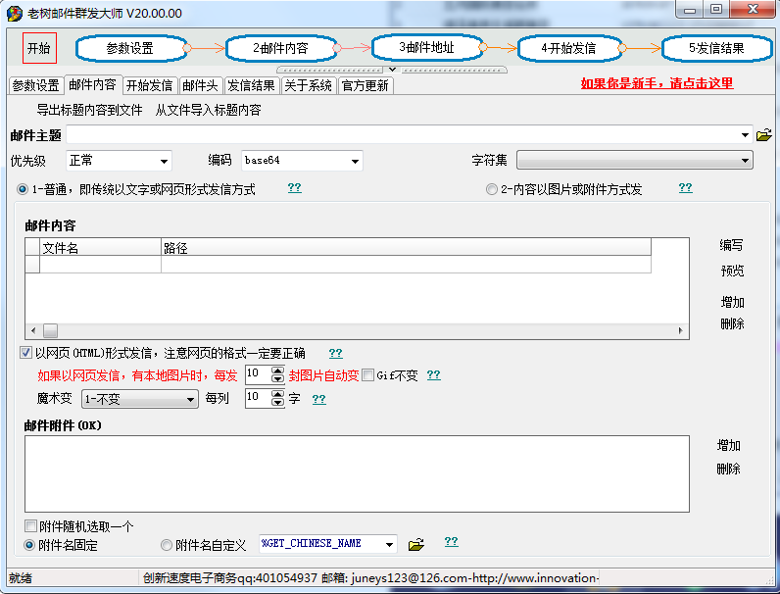Go to 2邮件内容 workflow step

tap(281, 48)
